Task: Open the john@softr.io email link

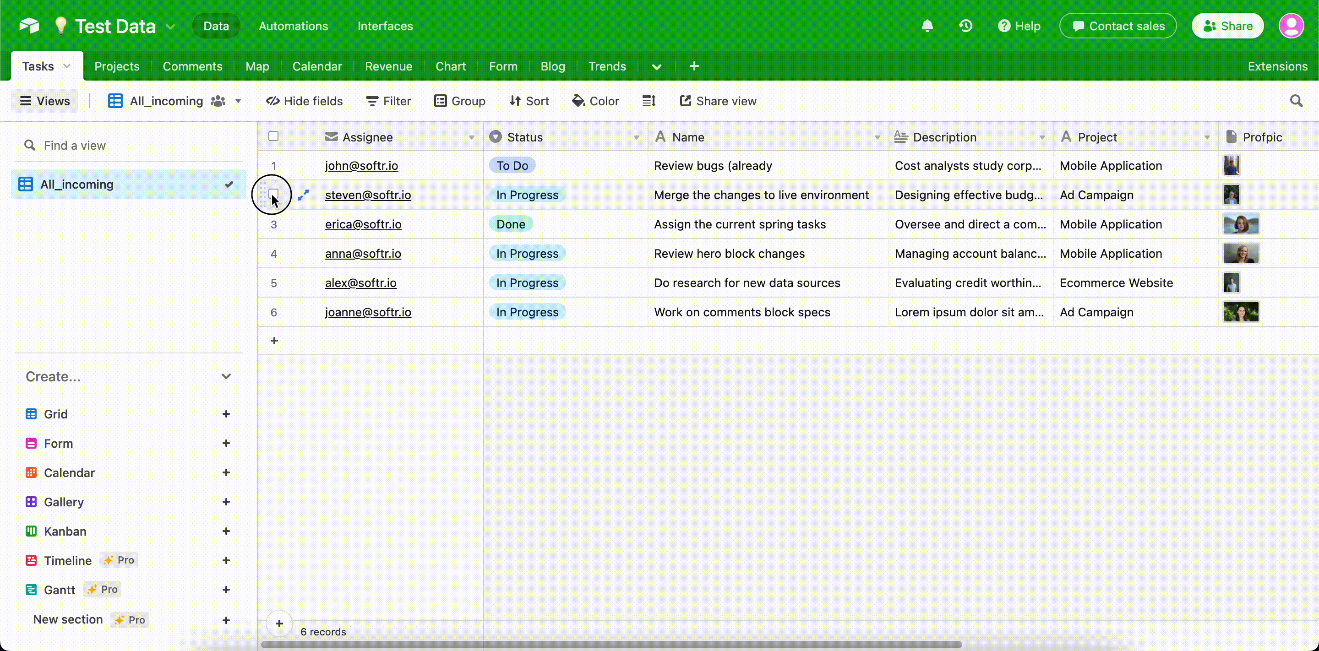Action: pos(361,166)
